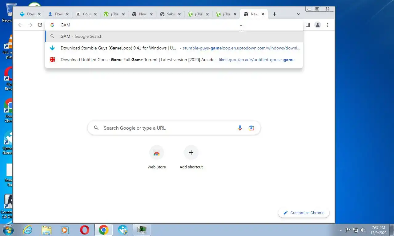Open Action Center flag icon
Image resolution: width=394 pixels, height=236 pixels.
(x=348, y=230)
